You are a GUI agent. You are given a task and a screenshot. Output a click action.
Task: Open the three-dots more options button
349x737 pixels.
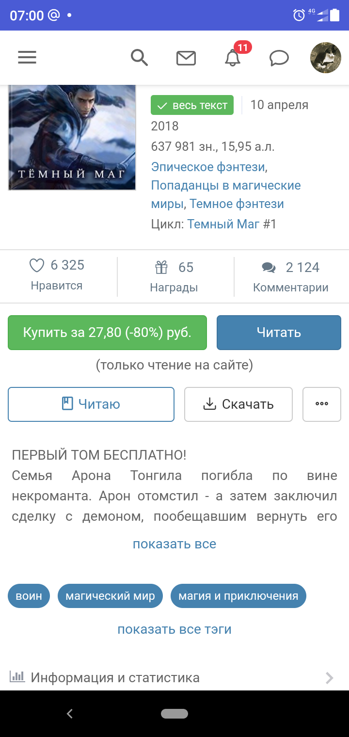click(x=322, y=404)
